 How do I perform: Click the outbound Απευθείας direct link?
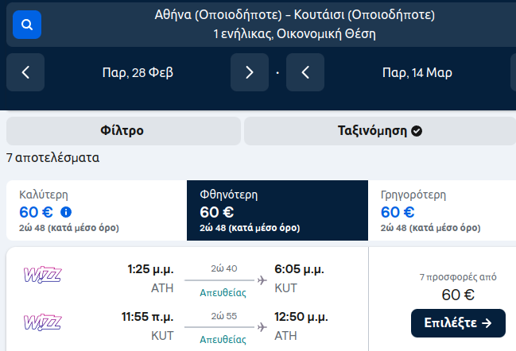[223, 292]
